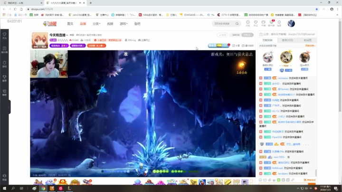Reload the page with browser refresh button
This screenshot has width=342, height=192.
pos(15,9)
